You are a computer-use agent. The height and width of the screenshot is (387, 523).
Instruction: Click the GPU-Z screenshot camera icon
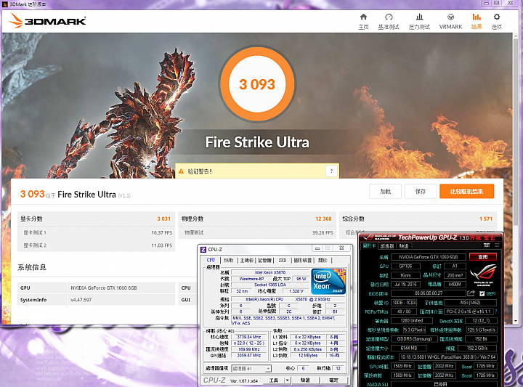pos(487,245)
